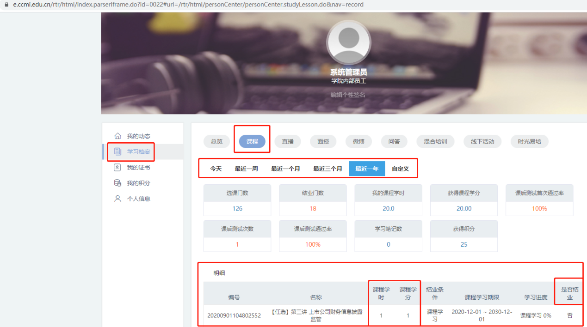
Task: Select the 面授 tab
Action: (x=323, y=141)
